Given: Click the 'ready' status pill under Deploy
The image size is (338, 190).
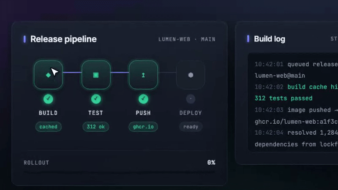Looking at the screenshot, I should click(191, 127).
